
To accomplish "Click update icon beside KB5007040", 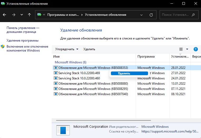I will (56, 94).
